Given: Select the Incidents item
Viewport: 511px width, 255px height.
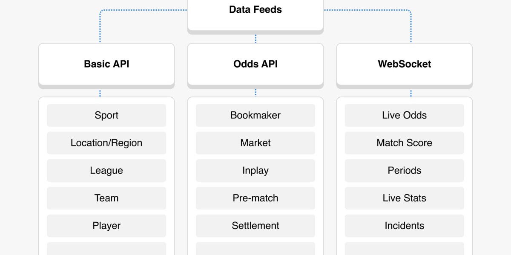Looking at the screenshot, I should pyautogui.click(x=405, y=226).
